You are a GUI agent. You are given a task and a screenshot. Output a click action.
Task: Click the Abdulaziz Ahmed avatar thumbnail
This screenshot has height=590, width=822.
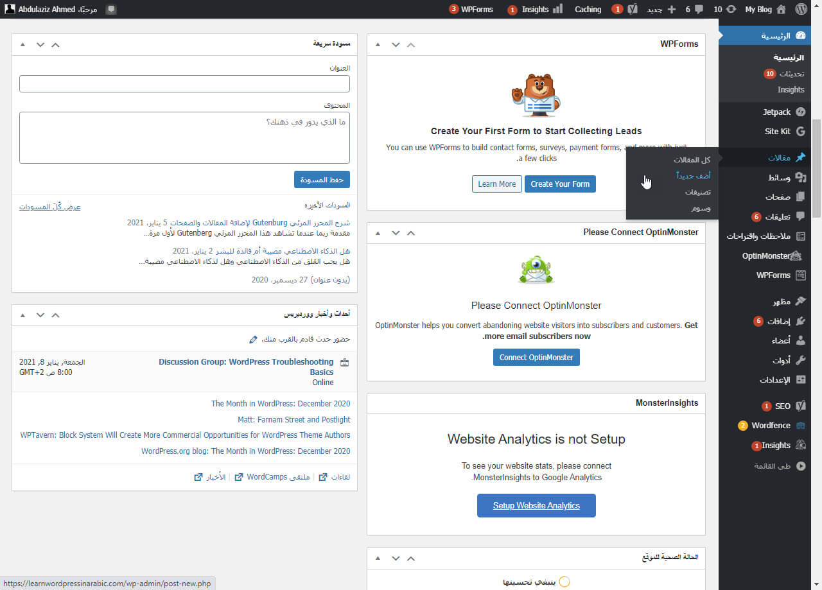(x=9, y=10)
